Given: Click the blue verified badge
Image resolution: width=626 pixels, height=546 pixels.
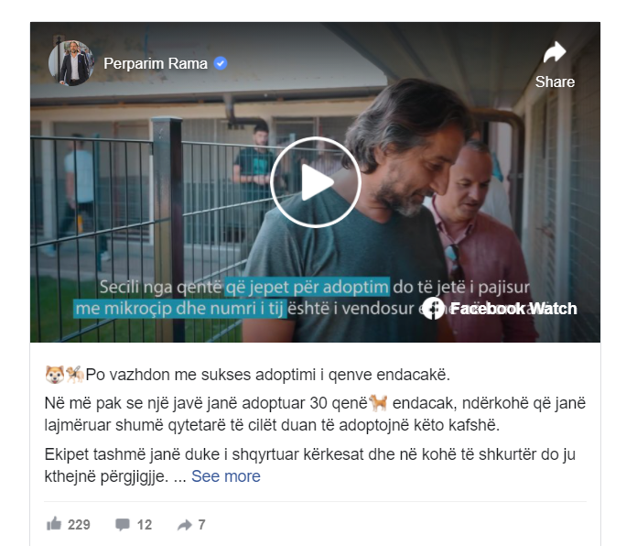Looking at the screenshot, I should tap(221, 63).
